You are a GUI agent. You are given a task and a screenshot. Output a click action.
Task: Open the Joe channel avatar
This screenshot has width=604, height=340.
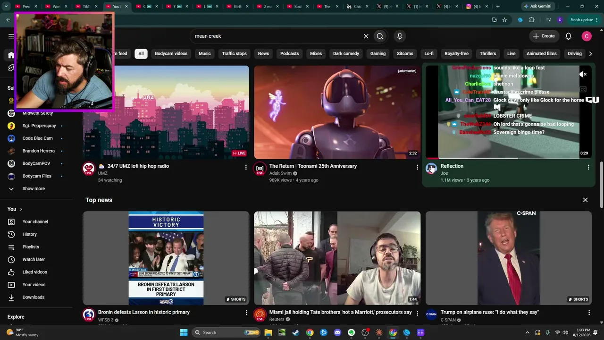pyautogui.click(x=431, y=169)
